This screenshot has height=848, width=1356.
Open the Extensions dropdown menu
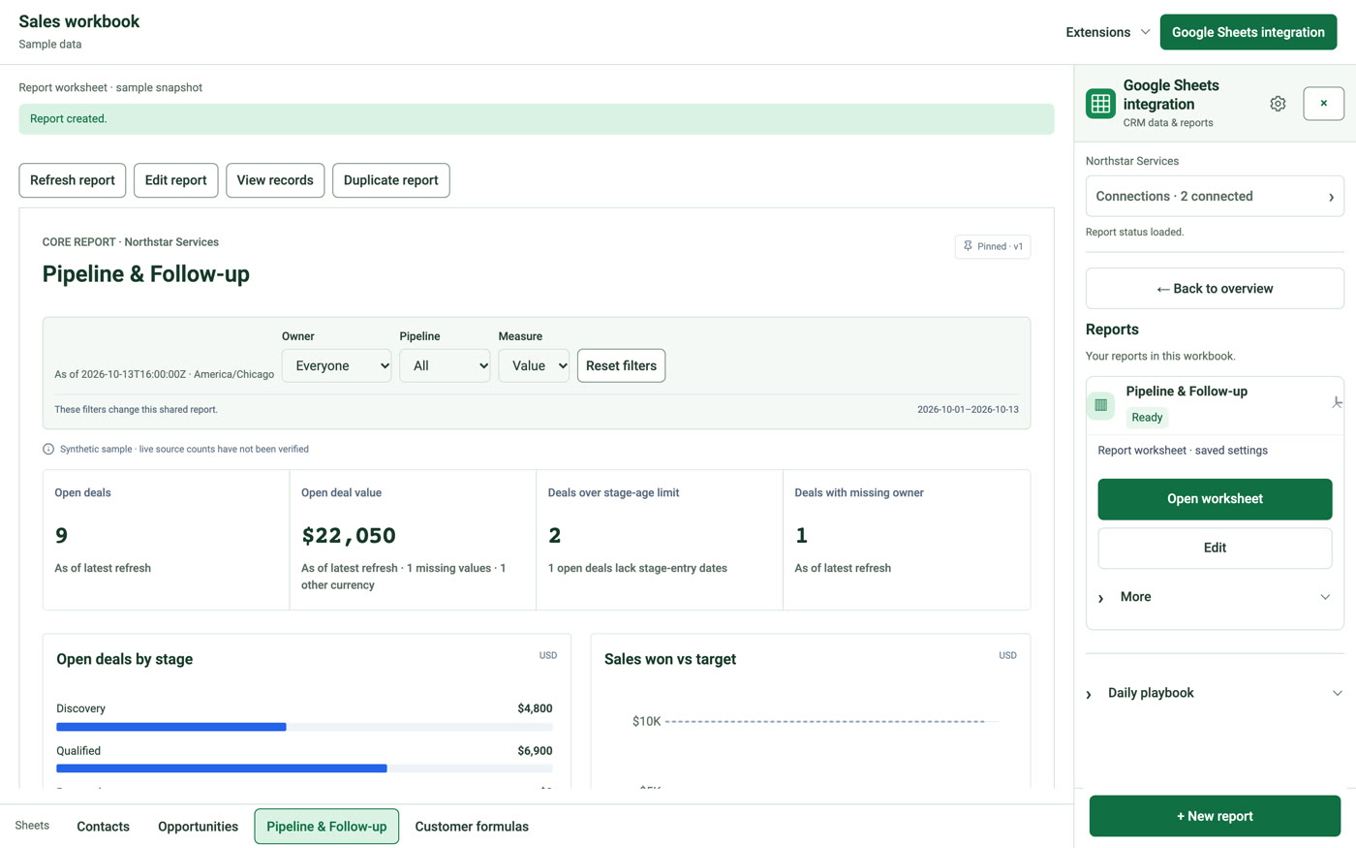(1108, 32)
